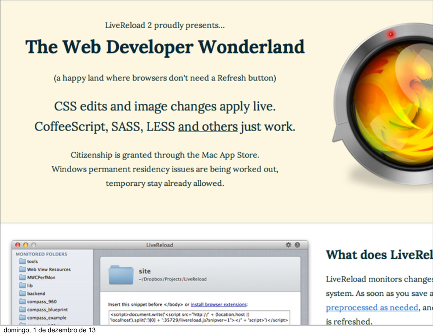Image resolution: width=433 pixels, height=336 pixels.
Task: Click the folder icon next to tools
Action: (x=22, y=261)
